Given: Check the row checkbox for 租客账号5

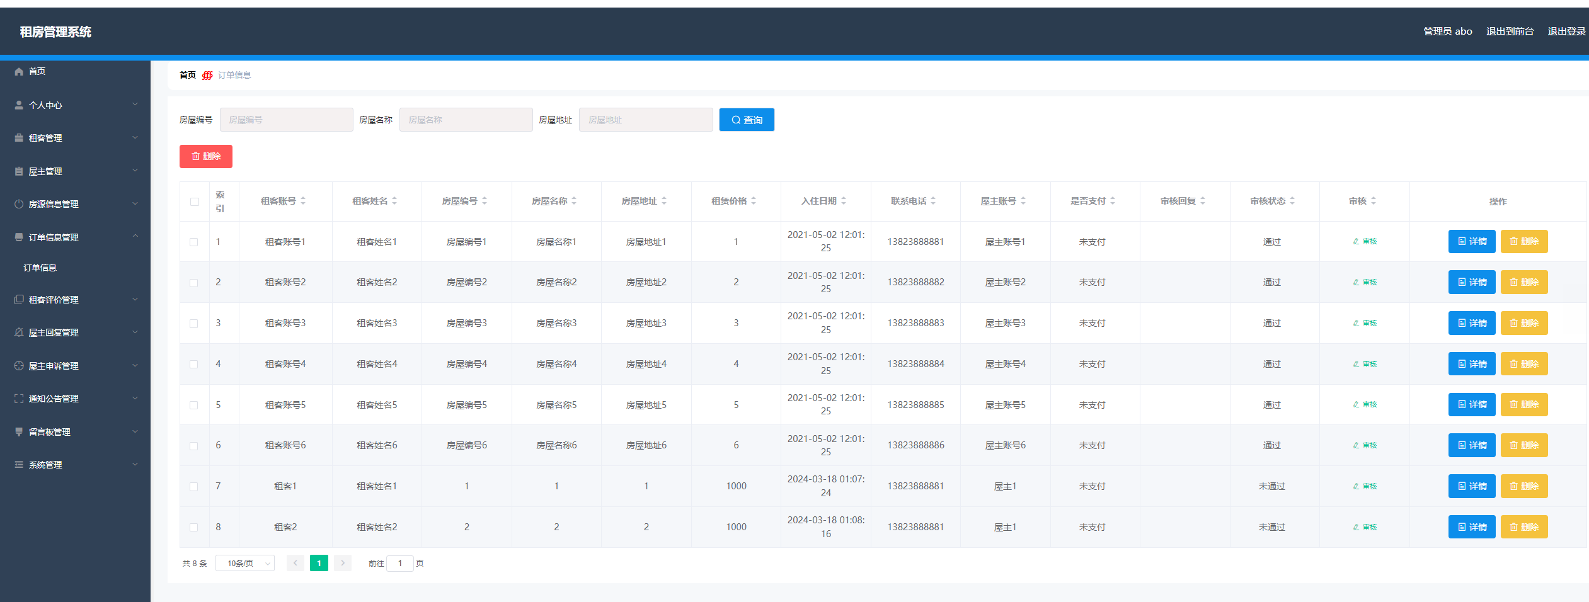Looking at the screenshot, I should pos(194,406).
